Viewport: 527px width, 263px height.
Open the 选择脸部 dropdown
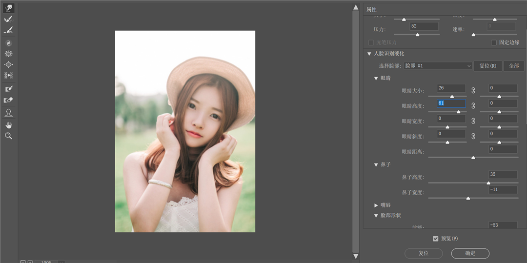[x=438, y=65]
